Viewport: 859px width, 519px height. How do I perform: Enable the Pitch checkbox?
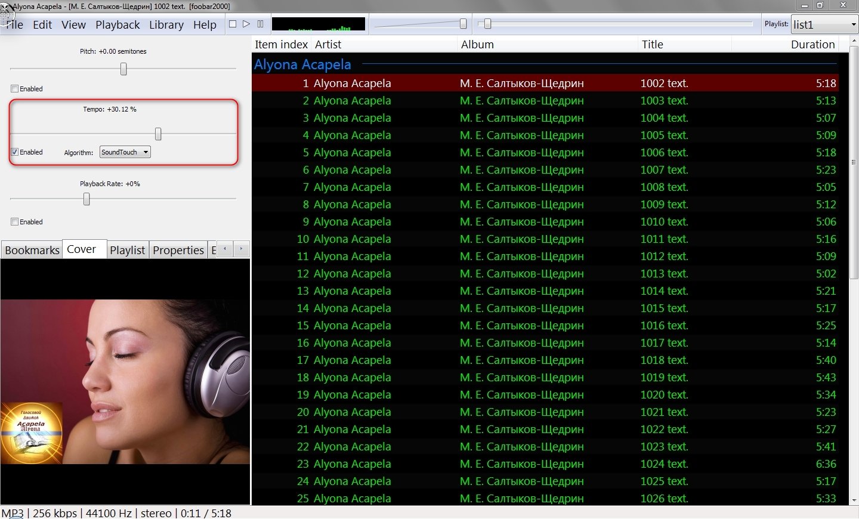pyautogui.click(x=15, y=88)
